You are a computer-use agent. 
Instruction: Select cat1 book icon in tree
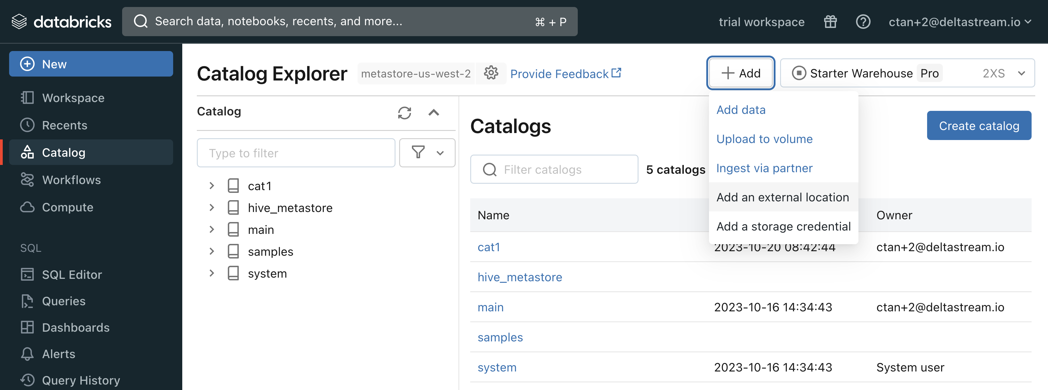coord(233,186)
